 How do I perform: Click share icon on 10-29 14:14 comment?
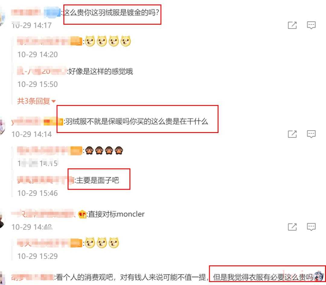point(292,134)
